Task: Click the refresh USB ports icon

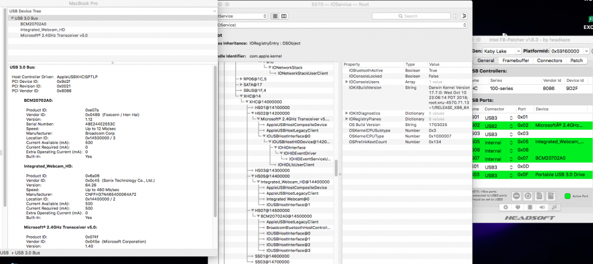Action: tap(528, 196)
